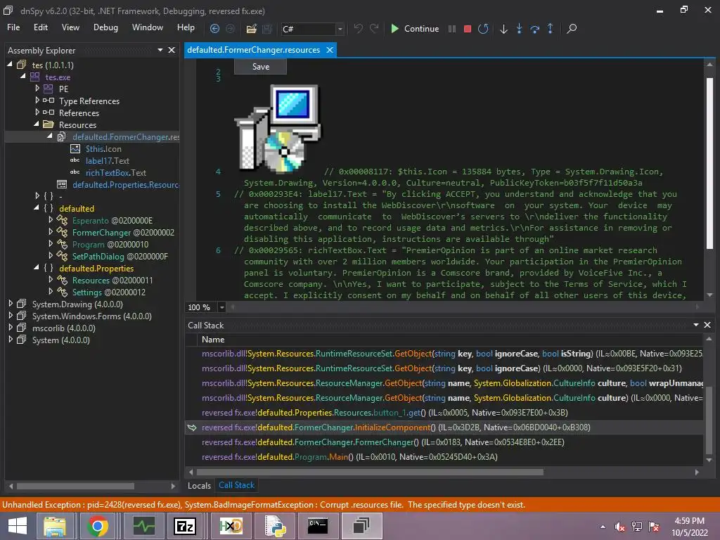Open 7-Zip from the taskbar

click(185, 526)
